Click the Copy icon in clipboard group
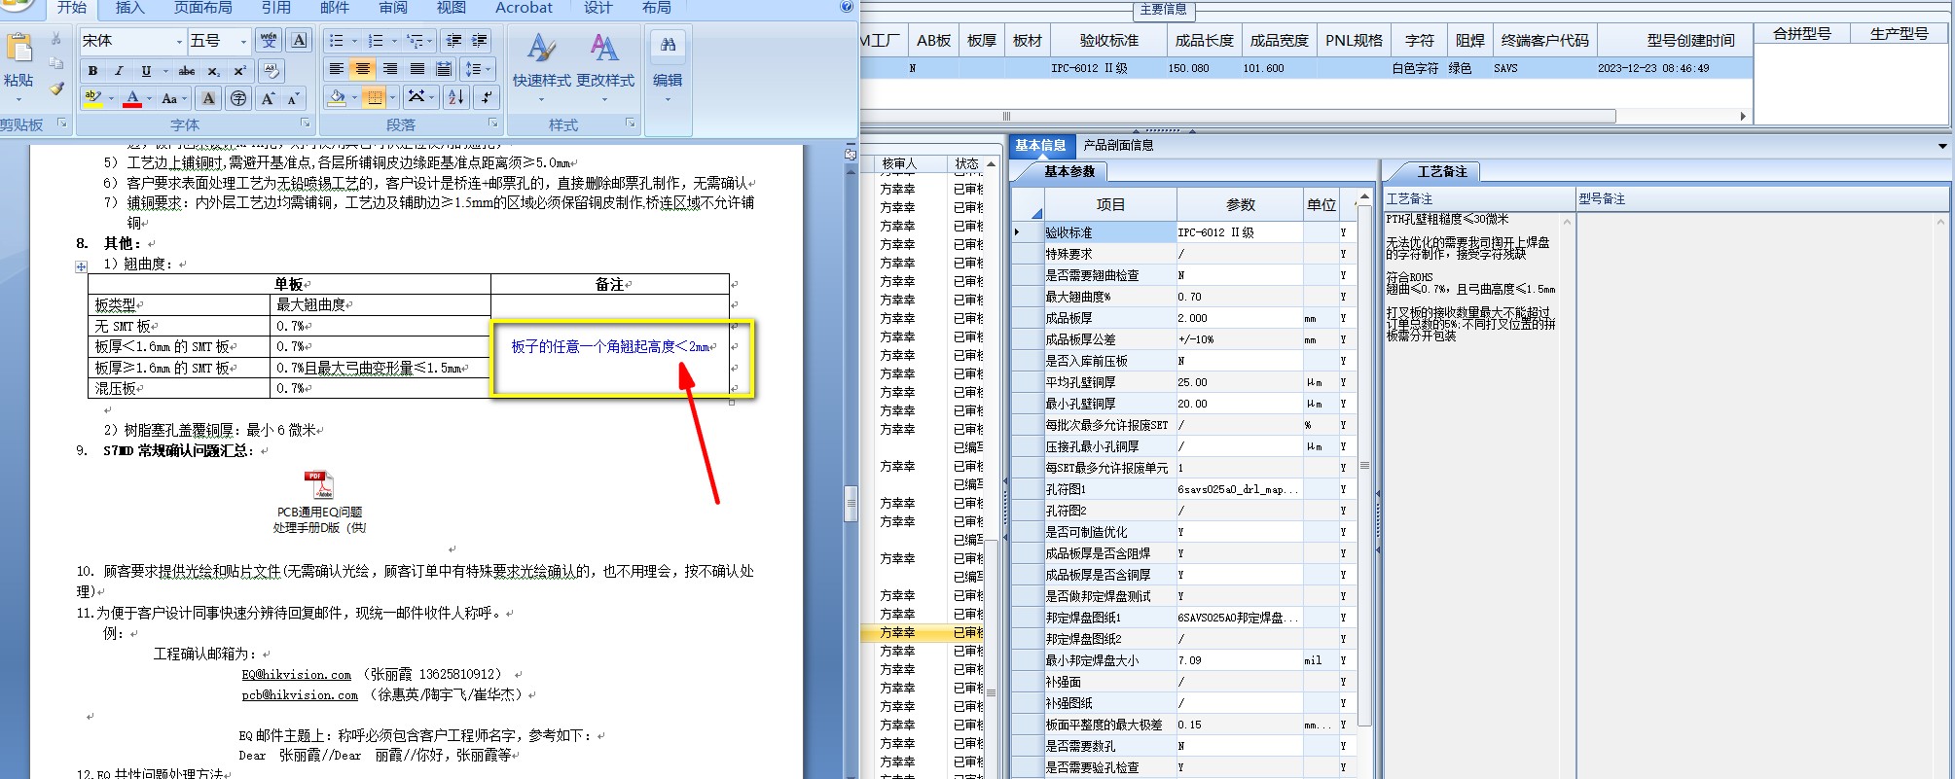Image resolution: width=1955 pixels, height=779 pixels. tap(56, 64)
